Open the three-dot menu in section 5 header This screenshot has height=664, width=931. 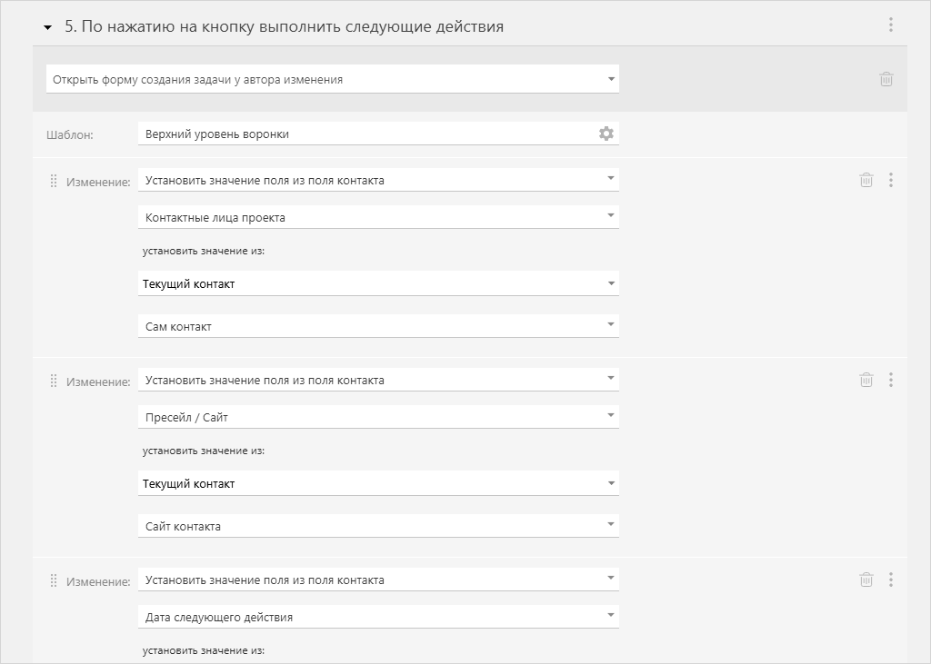click(x=891, y=25)
